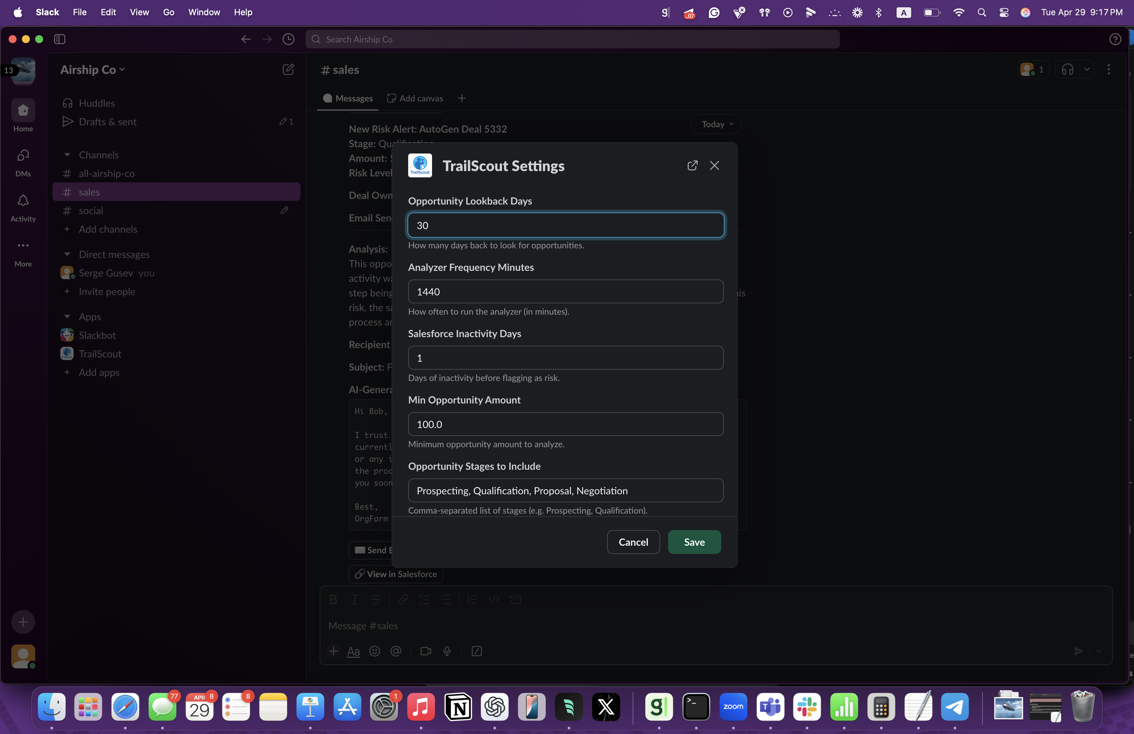The width and height of the screenshot is (1134, 734).
Task: Open the Window menu
Action: pyautogui.click(x=204, y=12)
